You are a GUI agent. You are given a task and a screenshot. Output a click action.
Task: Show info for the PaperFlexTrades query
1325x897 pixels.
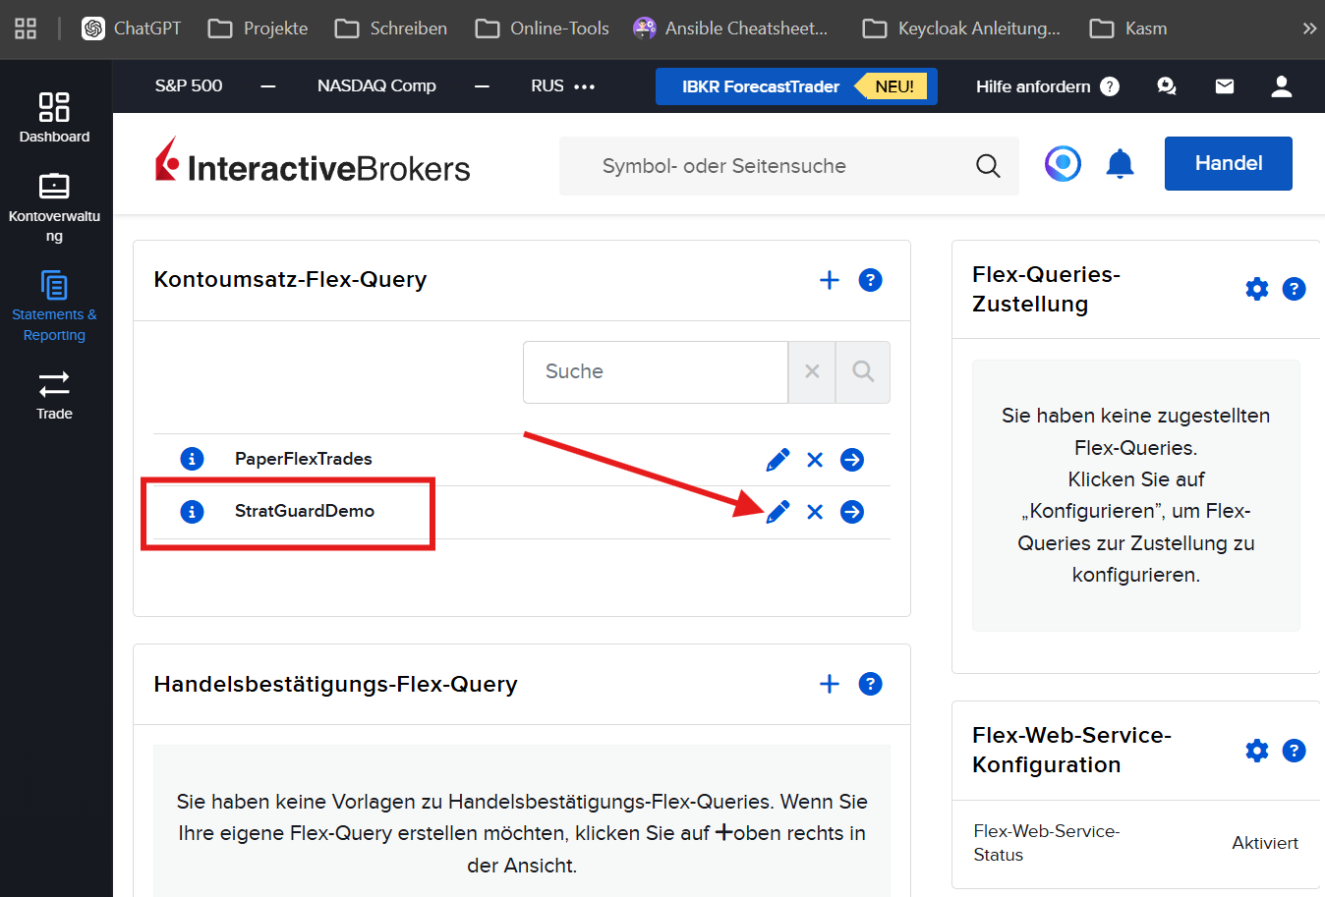coord(192,459)
